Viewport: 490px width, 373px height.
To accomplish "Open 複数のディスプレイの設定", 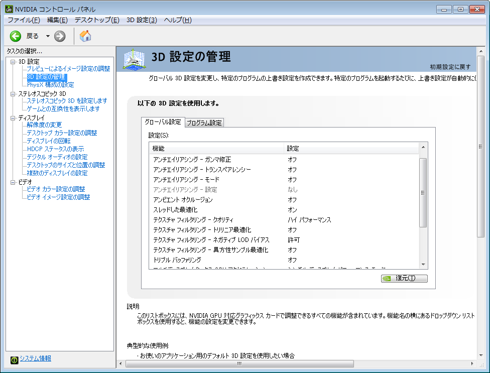I will click(x=57, y=173).
